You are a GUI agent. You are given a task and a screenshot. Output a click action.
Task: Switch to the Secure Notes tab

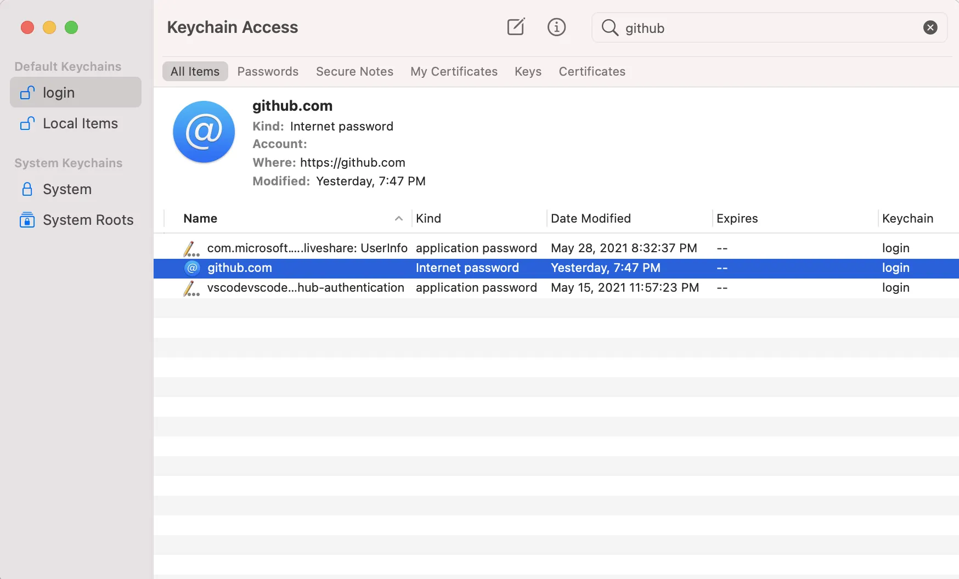pyautogui.click(x=354, y=71)
